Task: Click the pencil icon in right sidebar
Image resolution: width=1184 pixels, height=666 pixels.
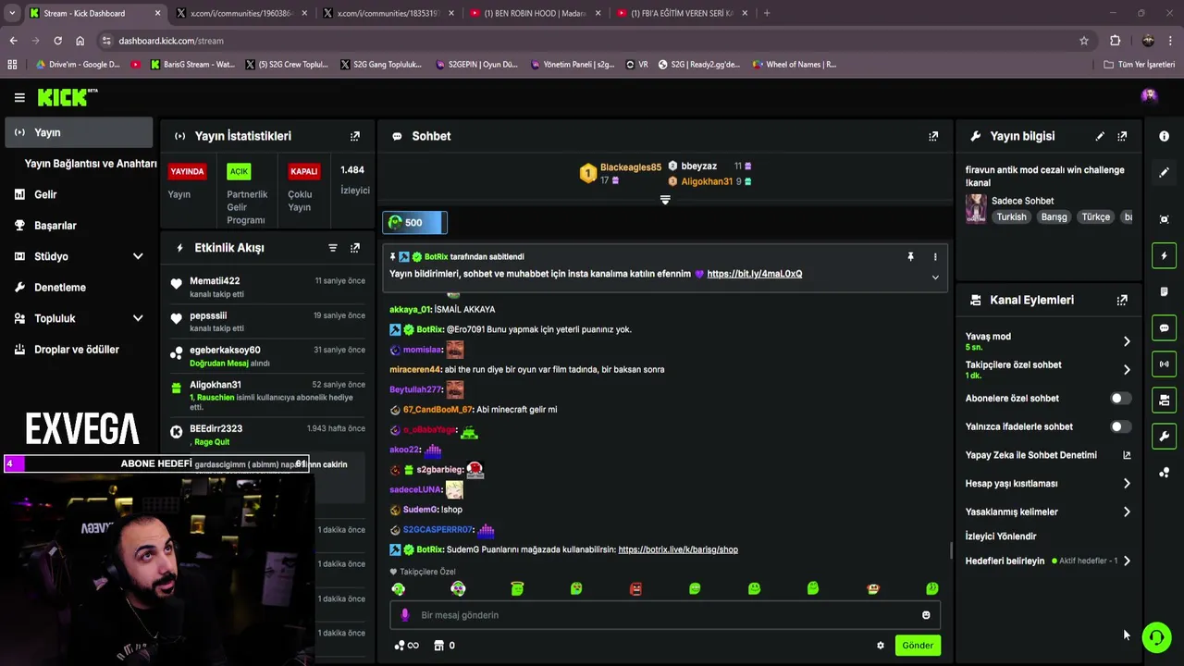Action: click(x=1164, y=172)
